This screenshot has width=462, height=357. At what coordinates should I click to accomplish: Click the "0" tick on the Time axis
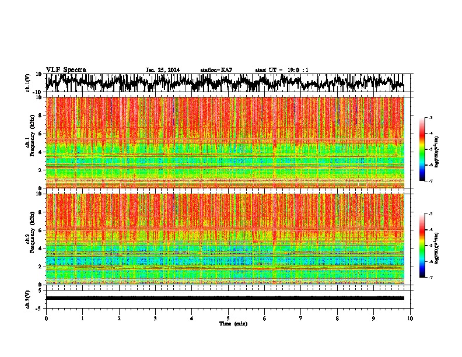[x=46, y=318]
